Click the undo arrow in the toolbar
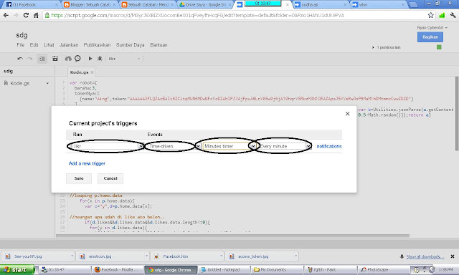The width and height of the screenshot is (459, 275). tap(20, 59)
